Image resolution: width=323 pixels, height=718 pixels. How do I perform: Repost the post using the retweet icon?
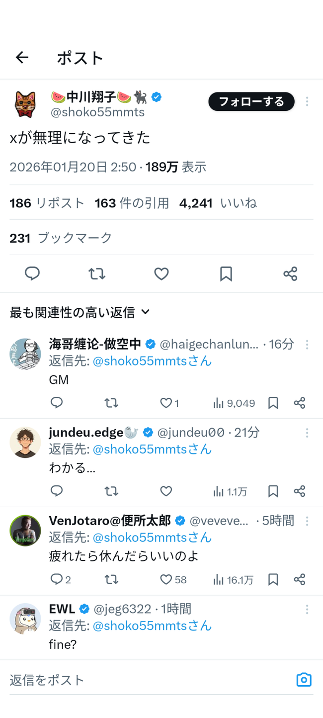97,273
